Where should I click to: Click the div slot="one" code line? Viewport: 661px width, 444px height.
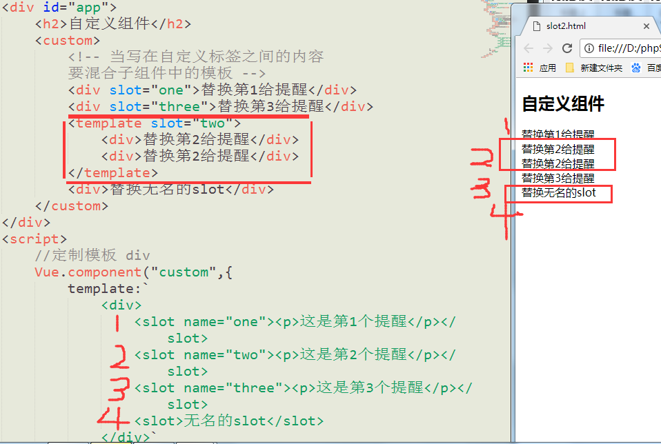coord(213,90)
